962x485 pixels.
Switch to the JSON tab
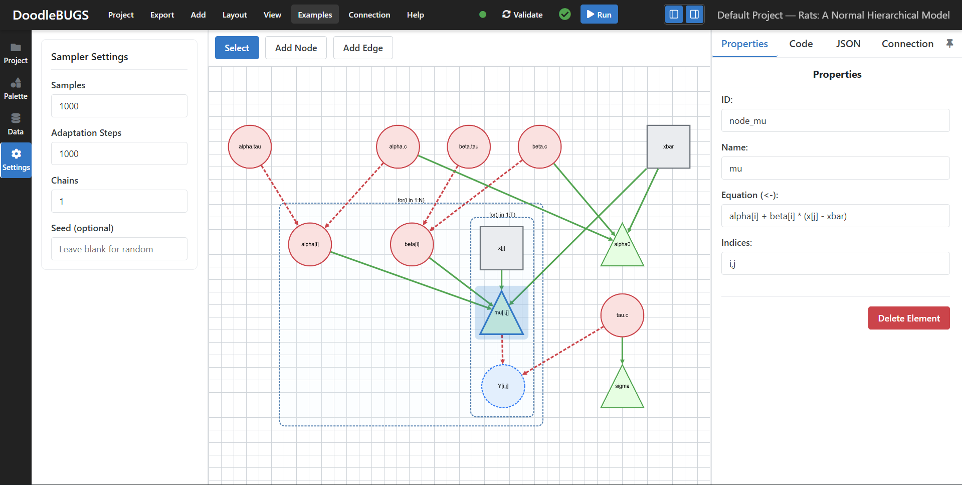[848, 44]
